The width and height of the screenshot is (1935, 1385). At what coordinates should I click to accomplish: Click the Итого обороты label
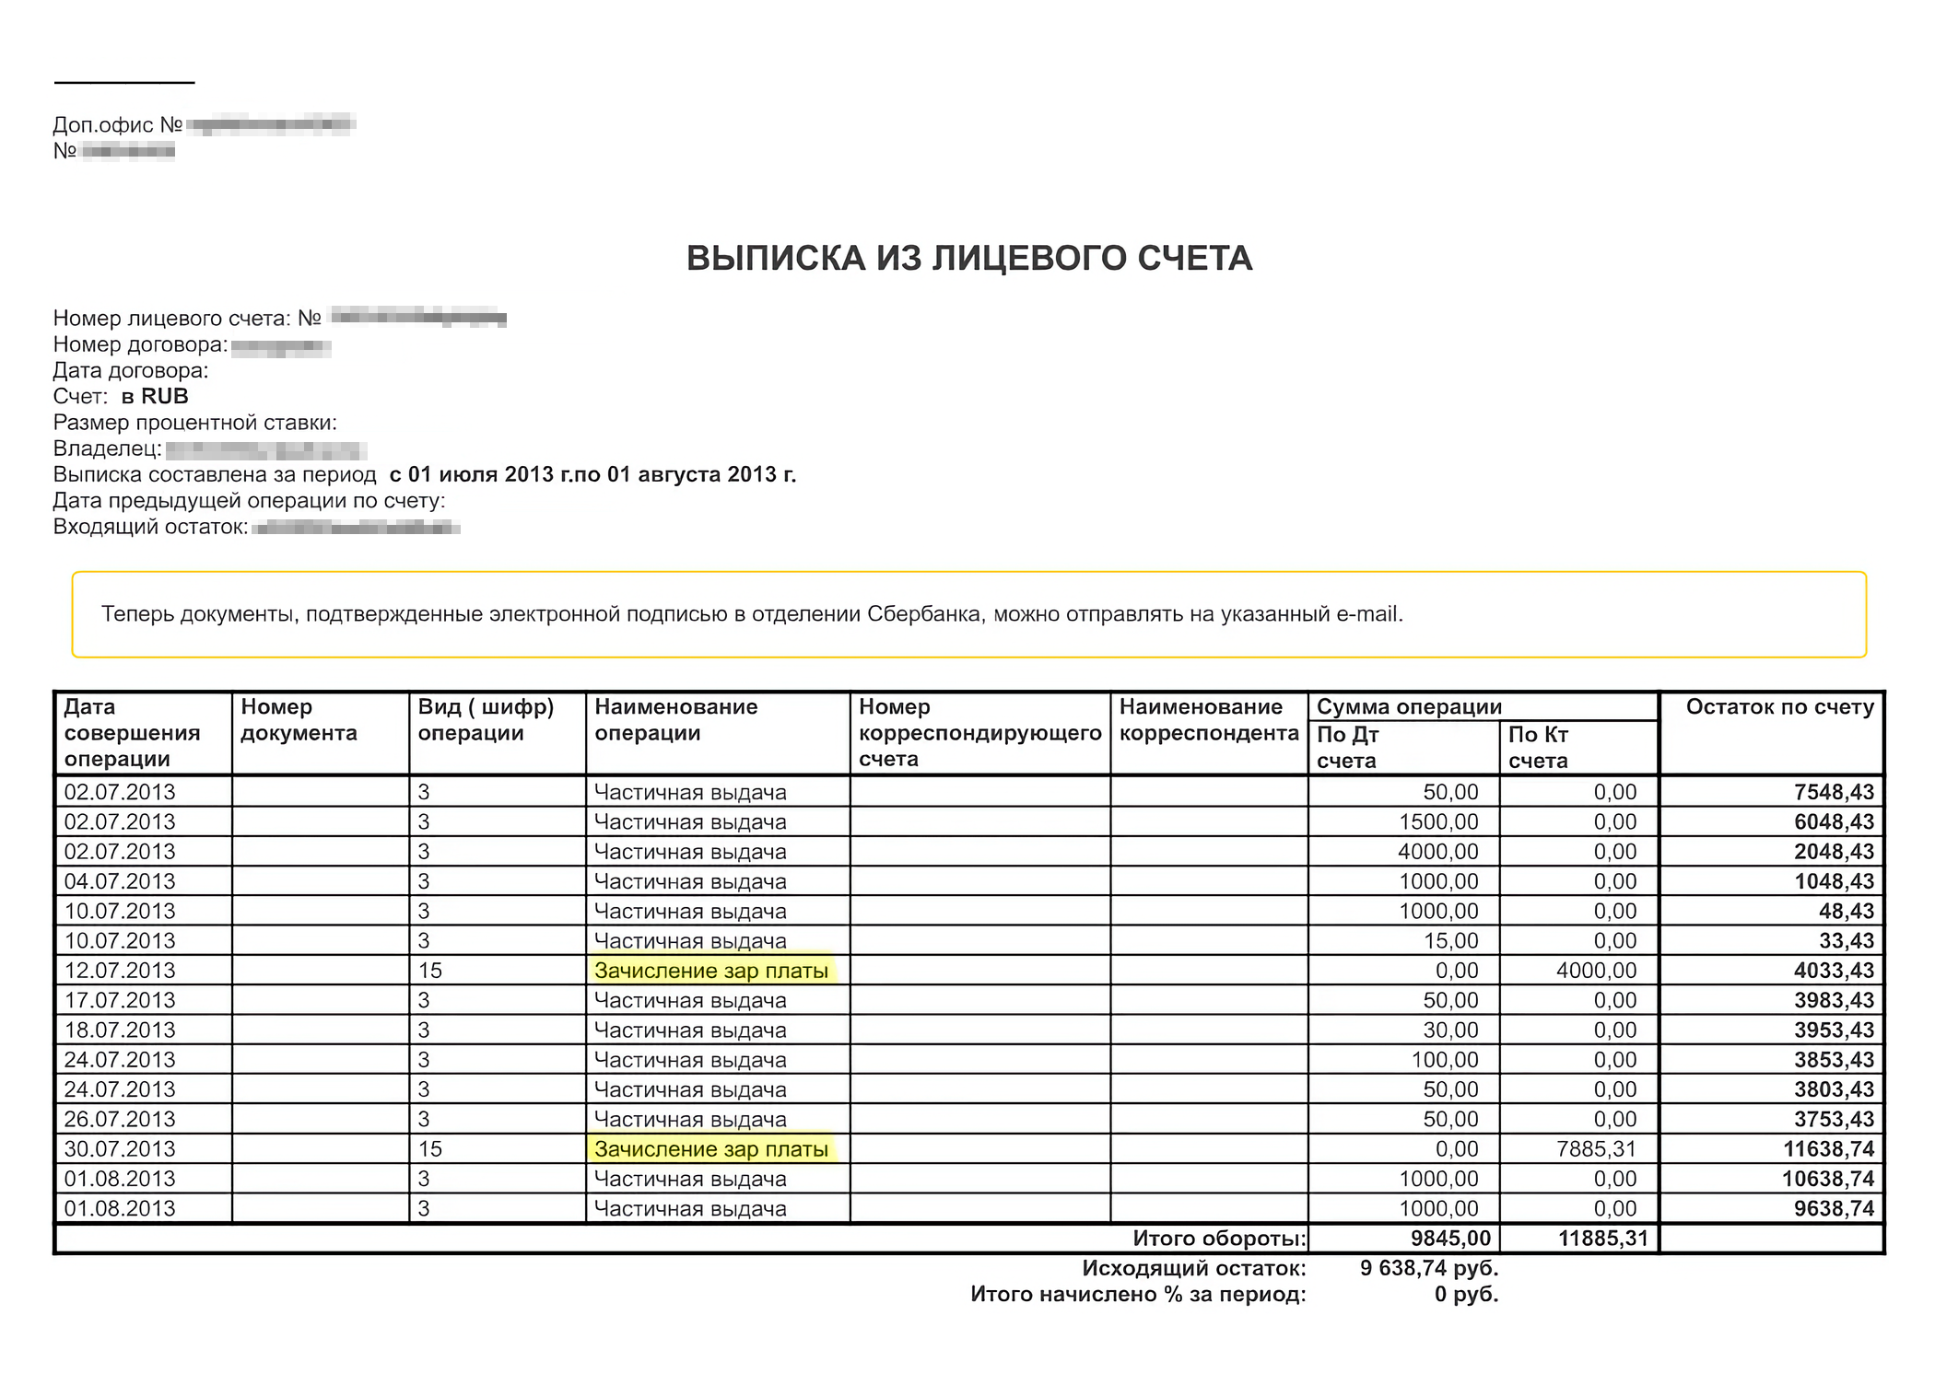[x=1219, y=1239]
